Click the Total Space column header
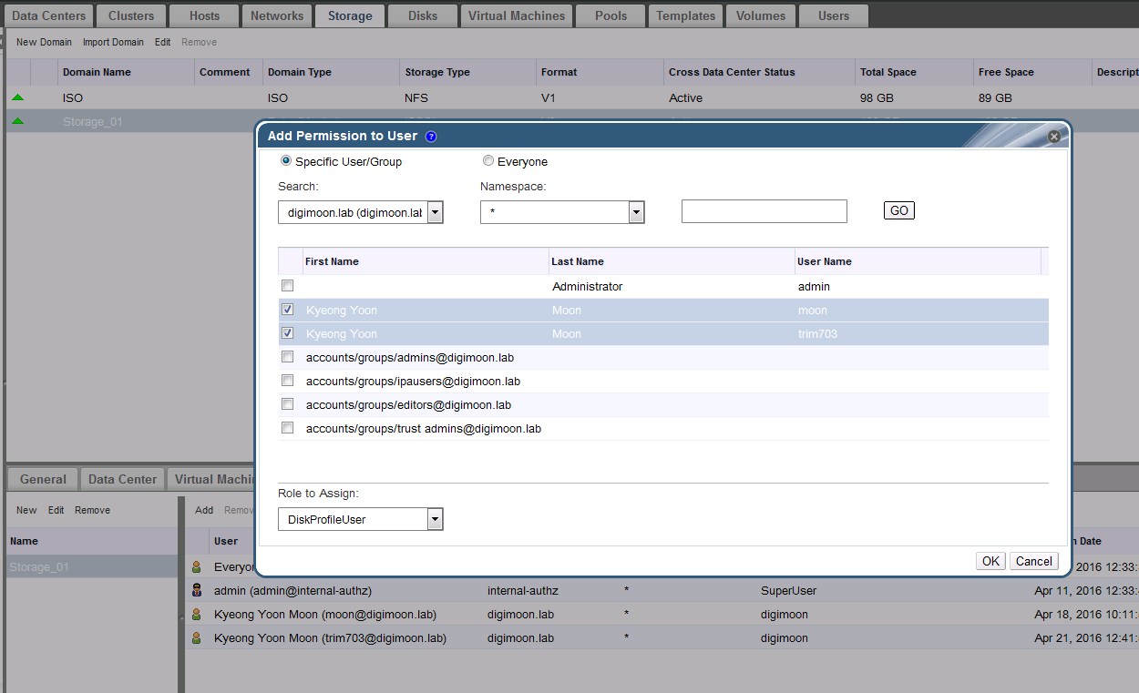1139x693 pixels. (x=914, y=72)
